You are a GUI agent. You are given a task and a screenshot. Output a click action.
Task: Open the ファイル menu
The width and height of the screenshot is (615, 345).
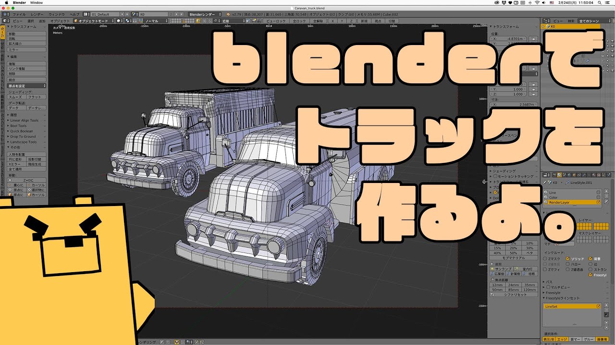19,14
